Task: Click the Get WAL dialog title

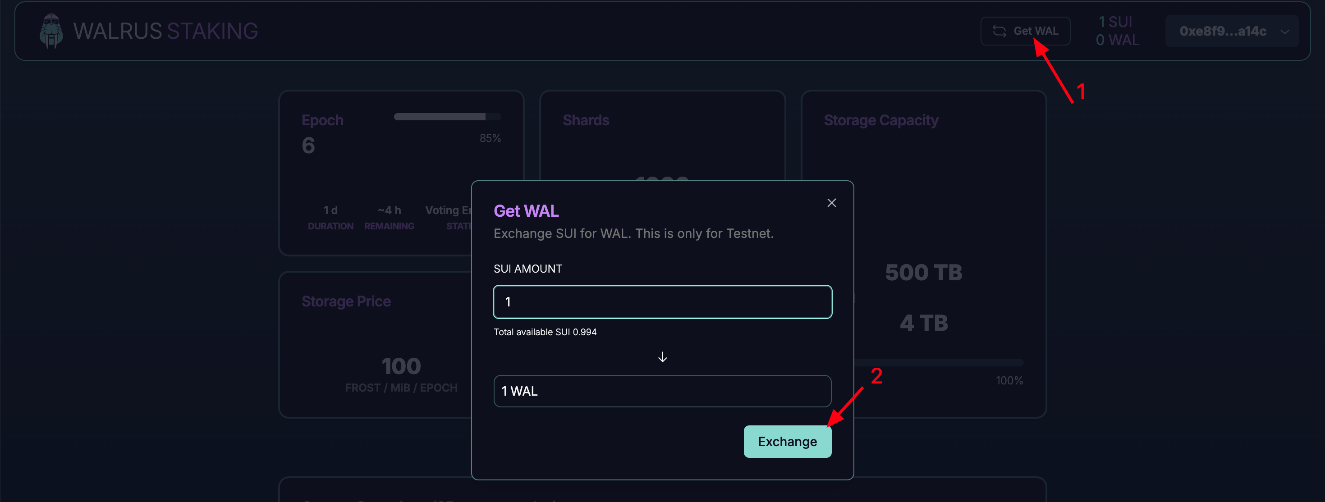Action: point(526,210)
